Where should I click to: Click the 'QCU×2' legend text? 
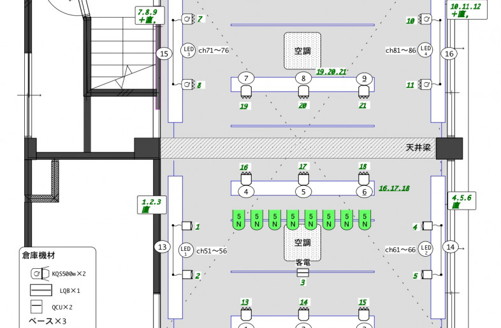62,307
